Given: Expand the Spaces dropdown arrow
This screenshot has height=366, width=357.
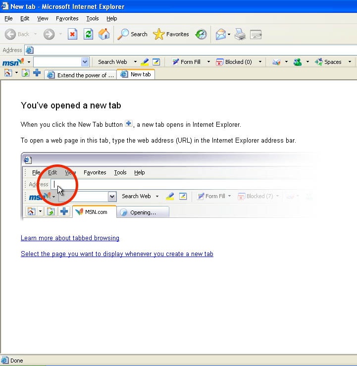Looking at the screenshot, I should point(350,62).
